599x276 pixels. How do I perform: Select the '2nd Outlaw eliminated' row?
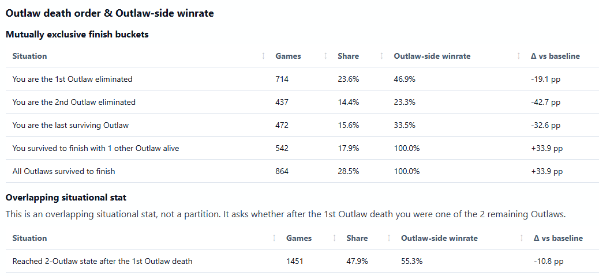(302, 102)
